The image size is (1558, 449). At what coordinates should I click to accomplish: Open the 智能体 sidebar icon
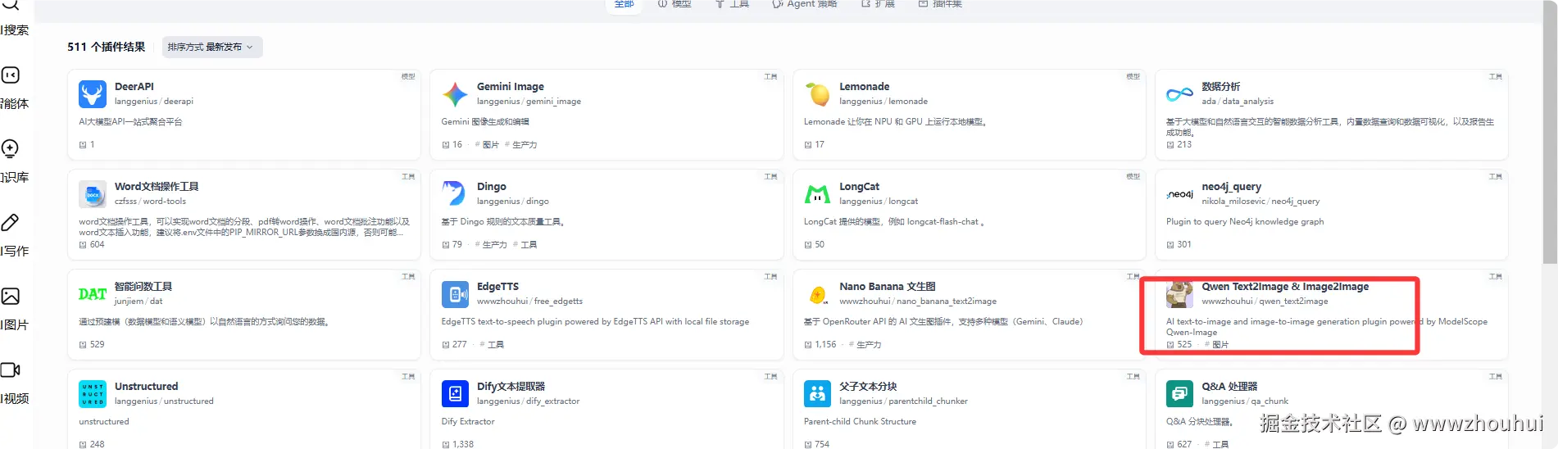tap(10, 75)
